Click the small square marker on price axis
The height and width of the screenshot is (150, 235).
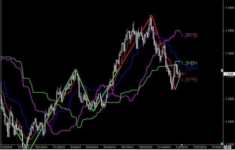click(x=222, y=71)
